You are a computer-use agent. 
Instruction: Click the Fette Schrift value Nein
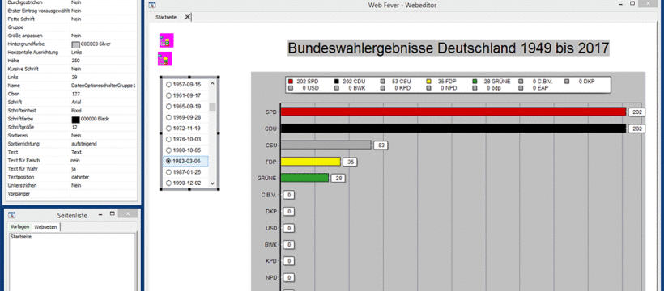point(76,19)
